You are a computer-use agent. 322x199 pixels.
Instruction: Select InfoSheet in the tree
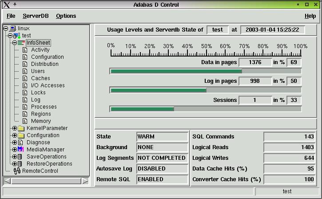pos(38,43)
